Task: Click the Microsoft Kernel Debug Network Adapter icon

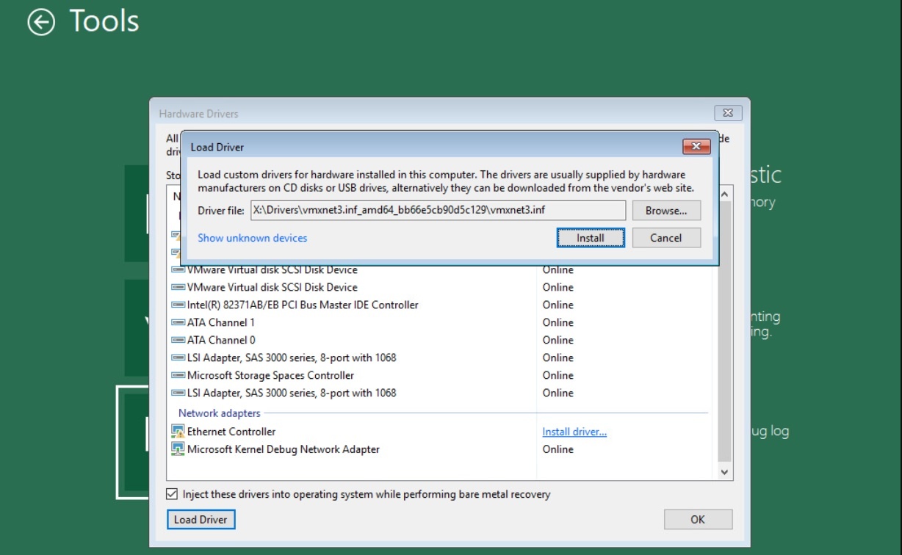Action: pyautogui.click(x=178, y=449)
